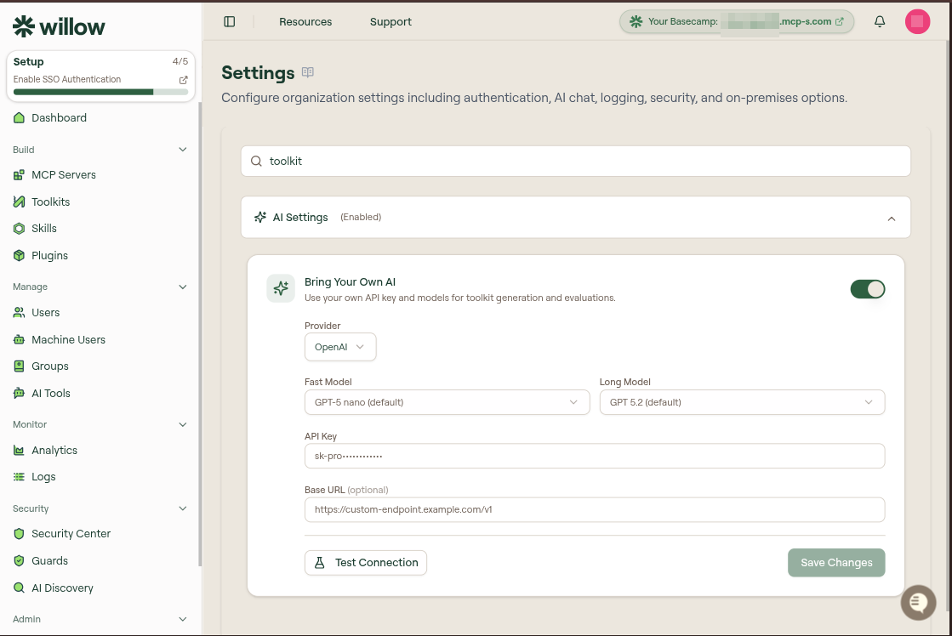Open Toolkits in the sidebar
The height and width of the screenshot is (636, 952).
[50, 202]
